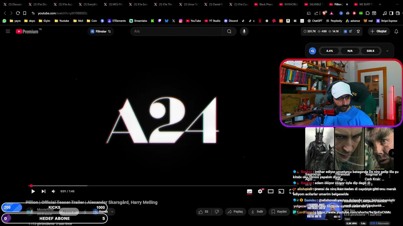
Task: Click the Oluştur create button
Action: pos(378,31)
